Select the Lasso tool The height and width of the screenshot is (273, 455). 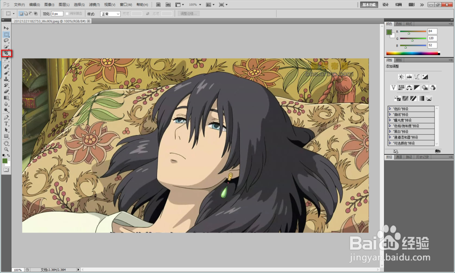pyautogui.click(x=6, y=40)
